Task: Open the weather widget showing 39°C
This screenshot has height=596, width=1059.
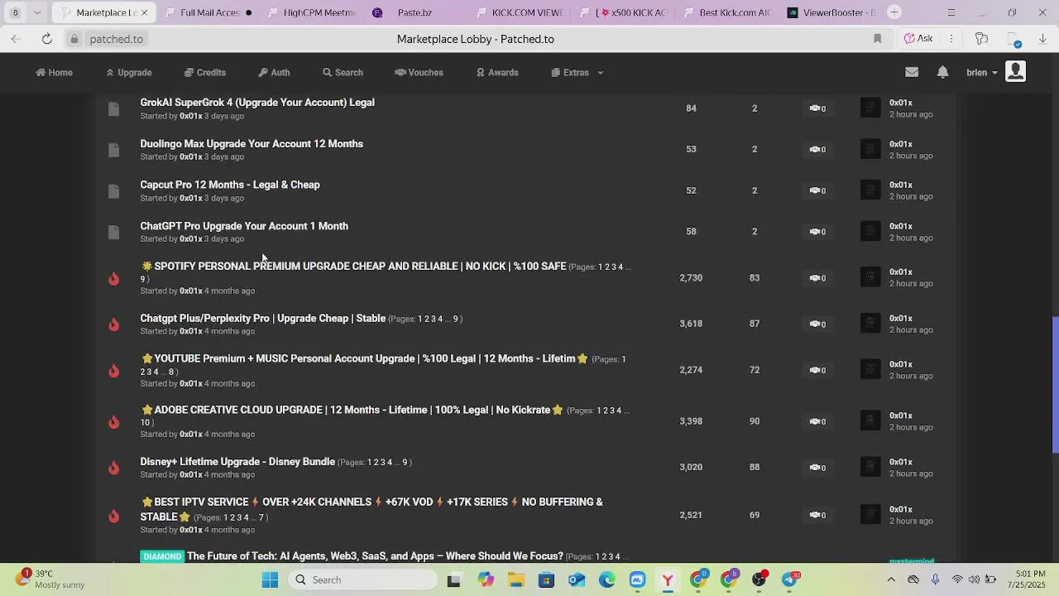Action: point(48,579)
